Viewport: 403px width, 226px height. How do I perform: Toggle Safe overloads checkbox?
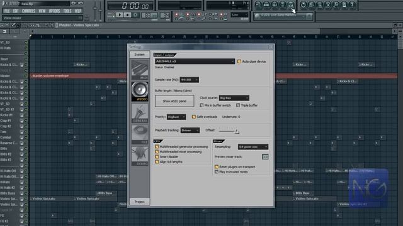point(194,117)
